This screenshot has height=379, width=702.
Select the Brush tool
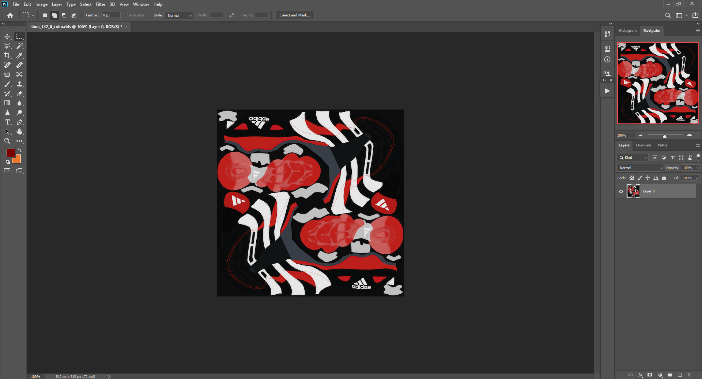point(7,84)
